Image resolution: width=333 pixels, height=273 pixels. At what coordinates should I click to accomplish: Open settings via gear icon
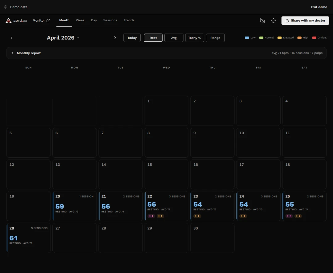pos(273,21)
